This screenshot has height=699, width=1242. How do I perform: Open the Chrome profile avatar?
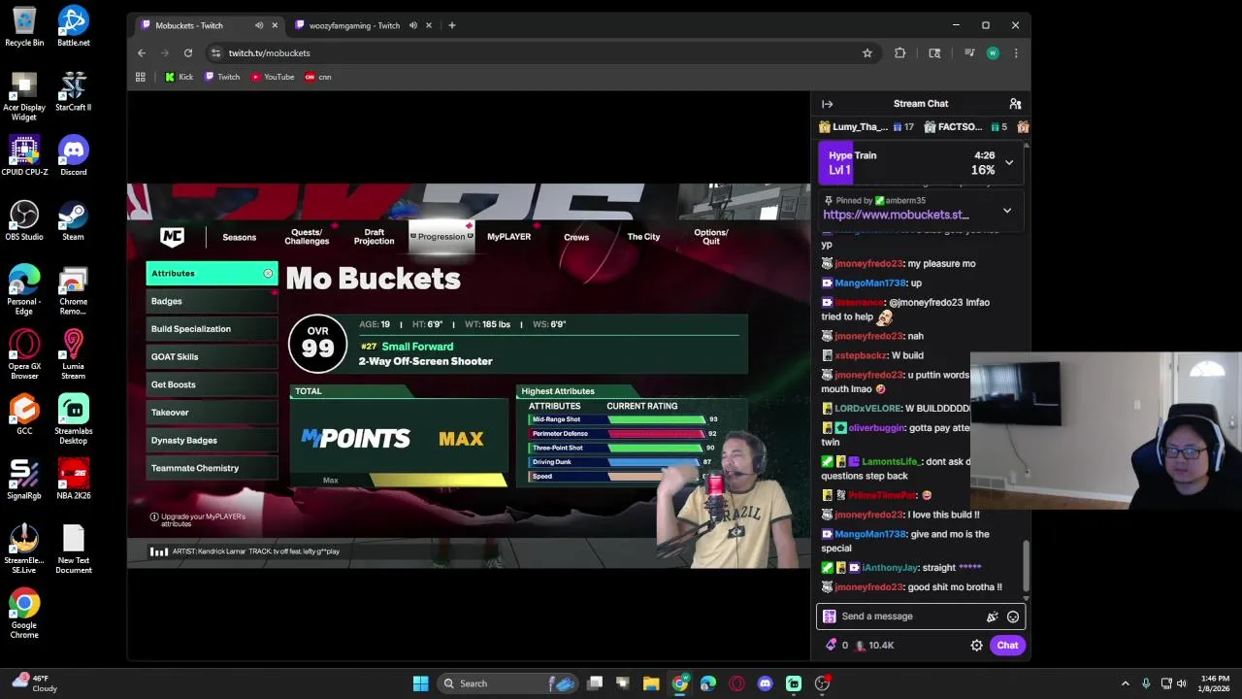coord(993,53)
